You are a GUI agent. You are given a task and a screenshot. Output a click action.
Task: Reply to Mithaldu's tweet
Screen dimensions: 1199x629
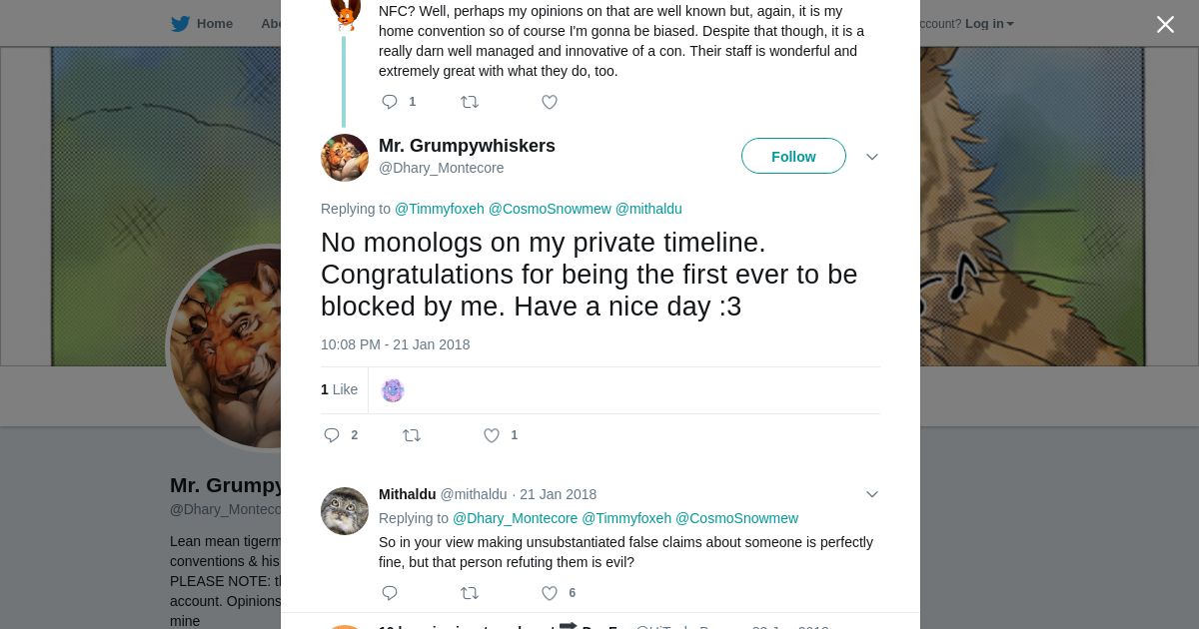[390, 593]
